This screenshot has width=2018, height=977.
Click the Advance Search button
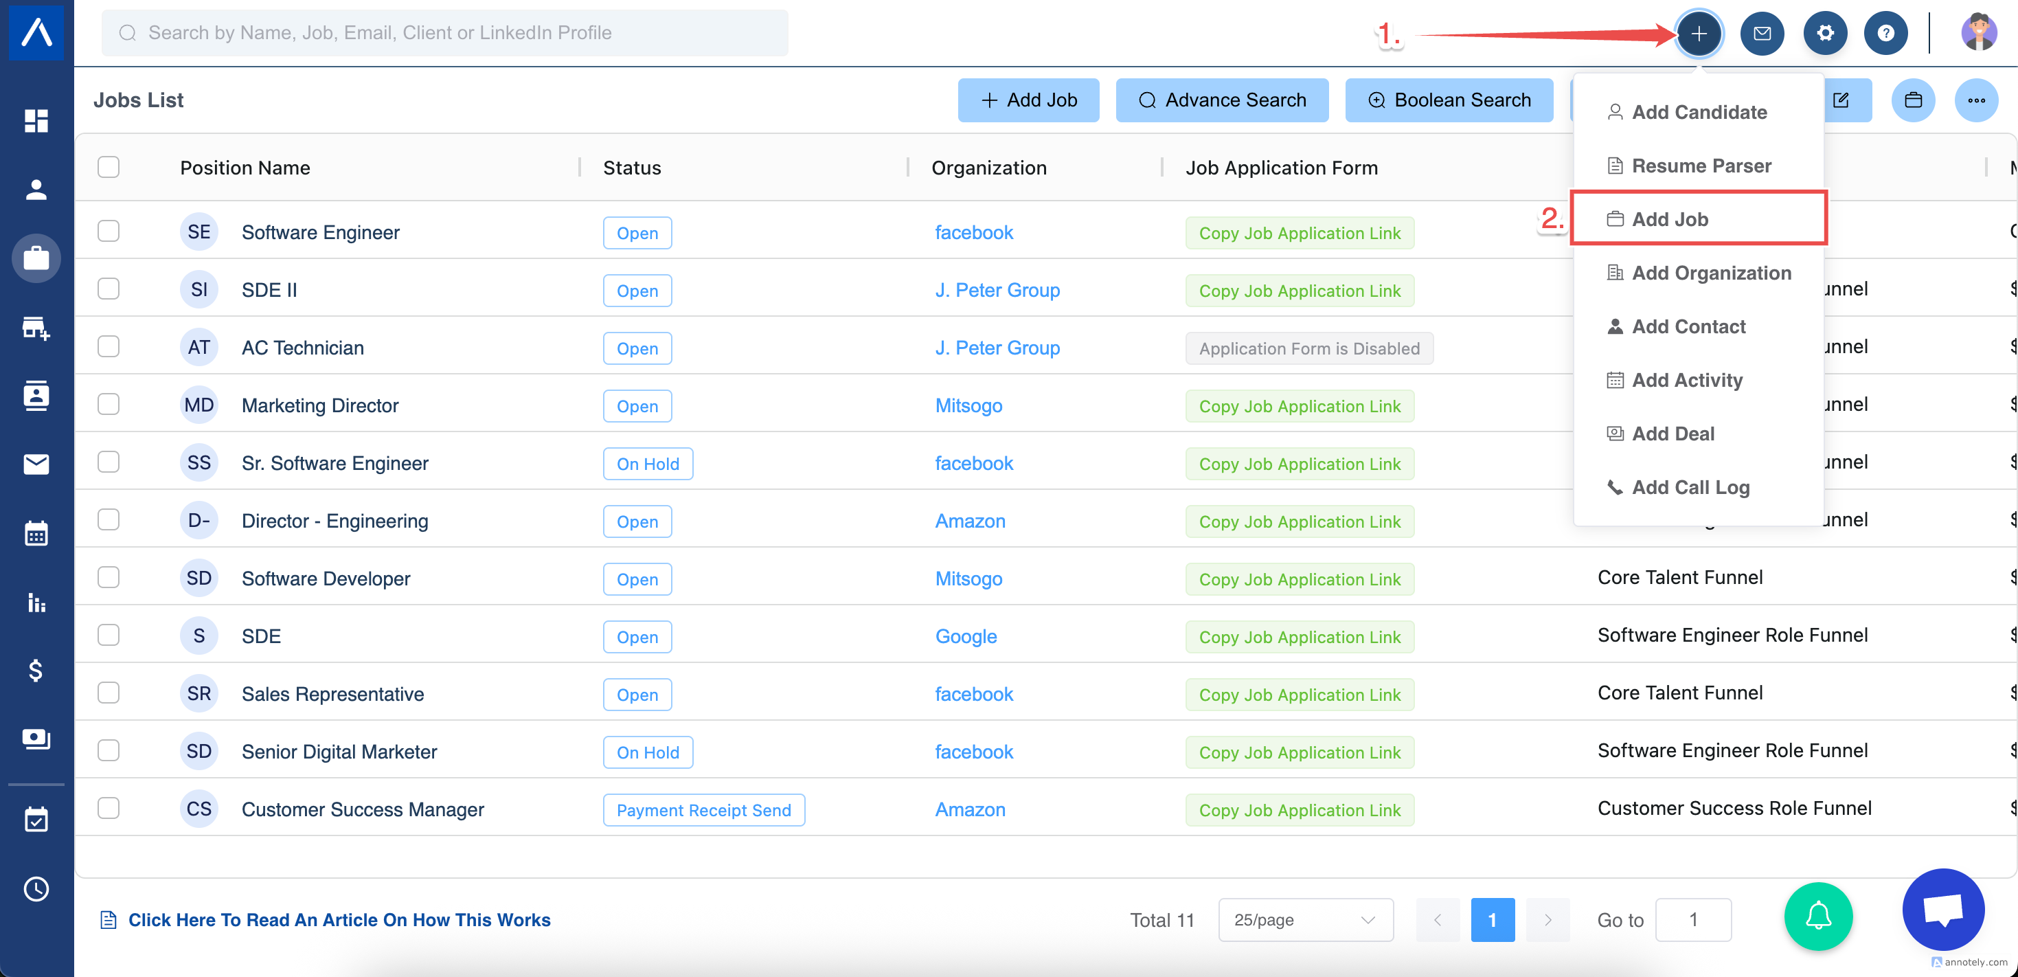click(1221, 100)
